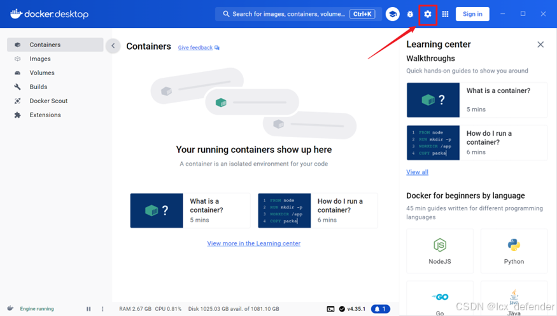Open the Settings gear icon

tap(427, 14)
